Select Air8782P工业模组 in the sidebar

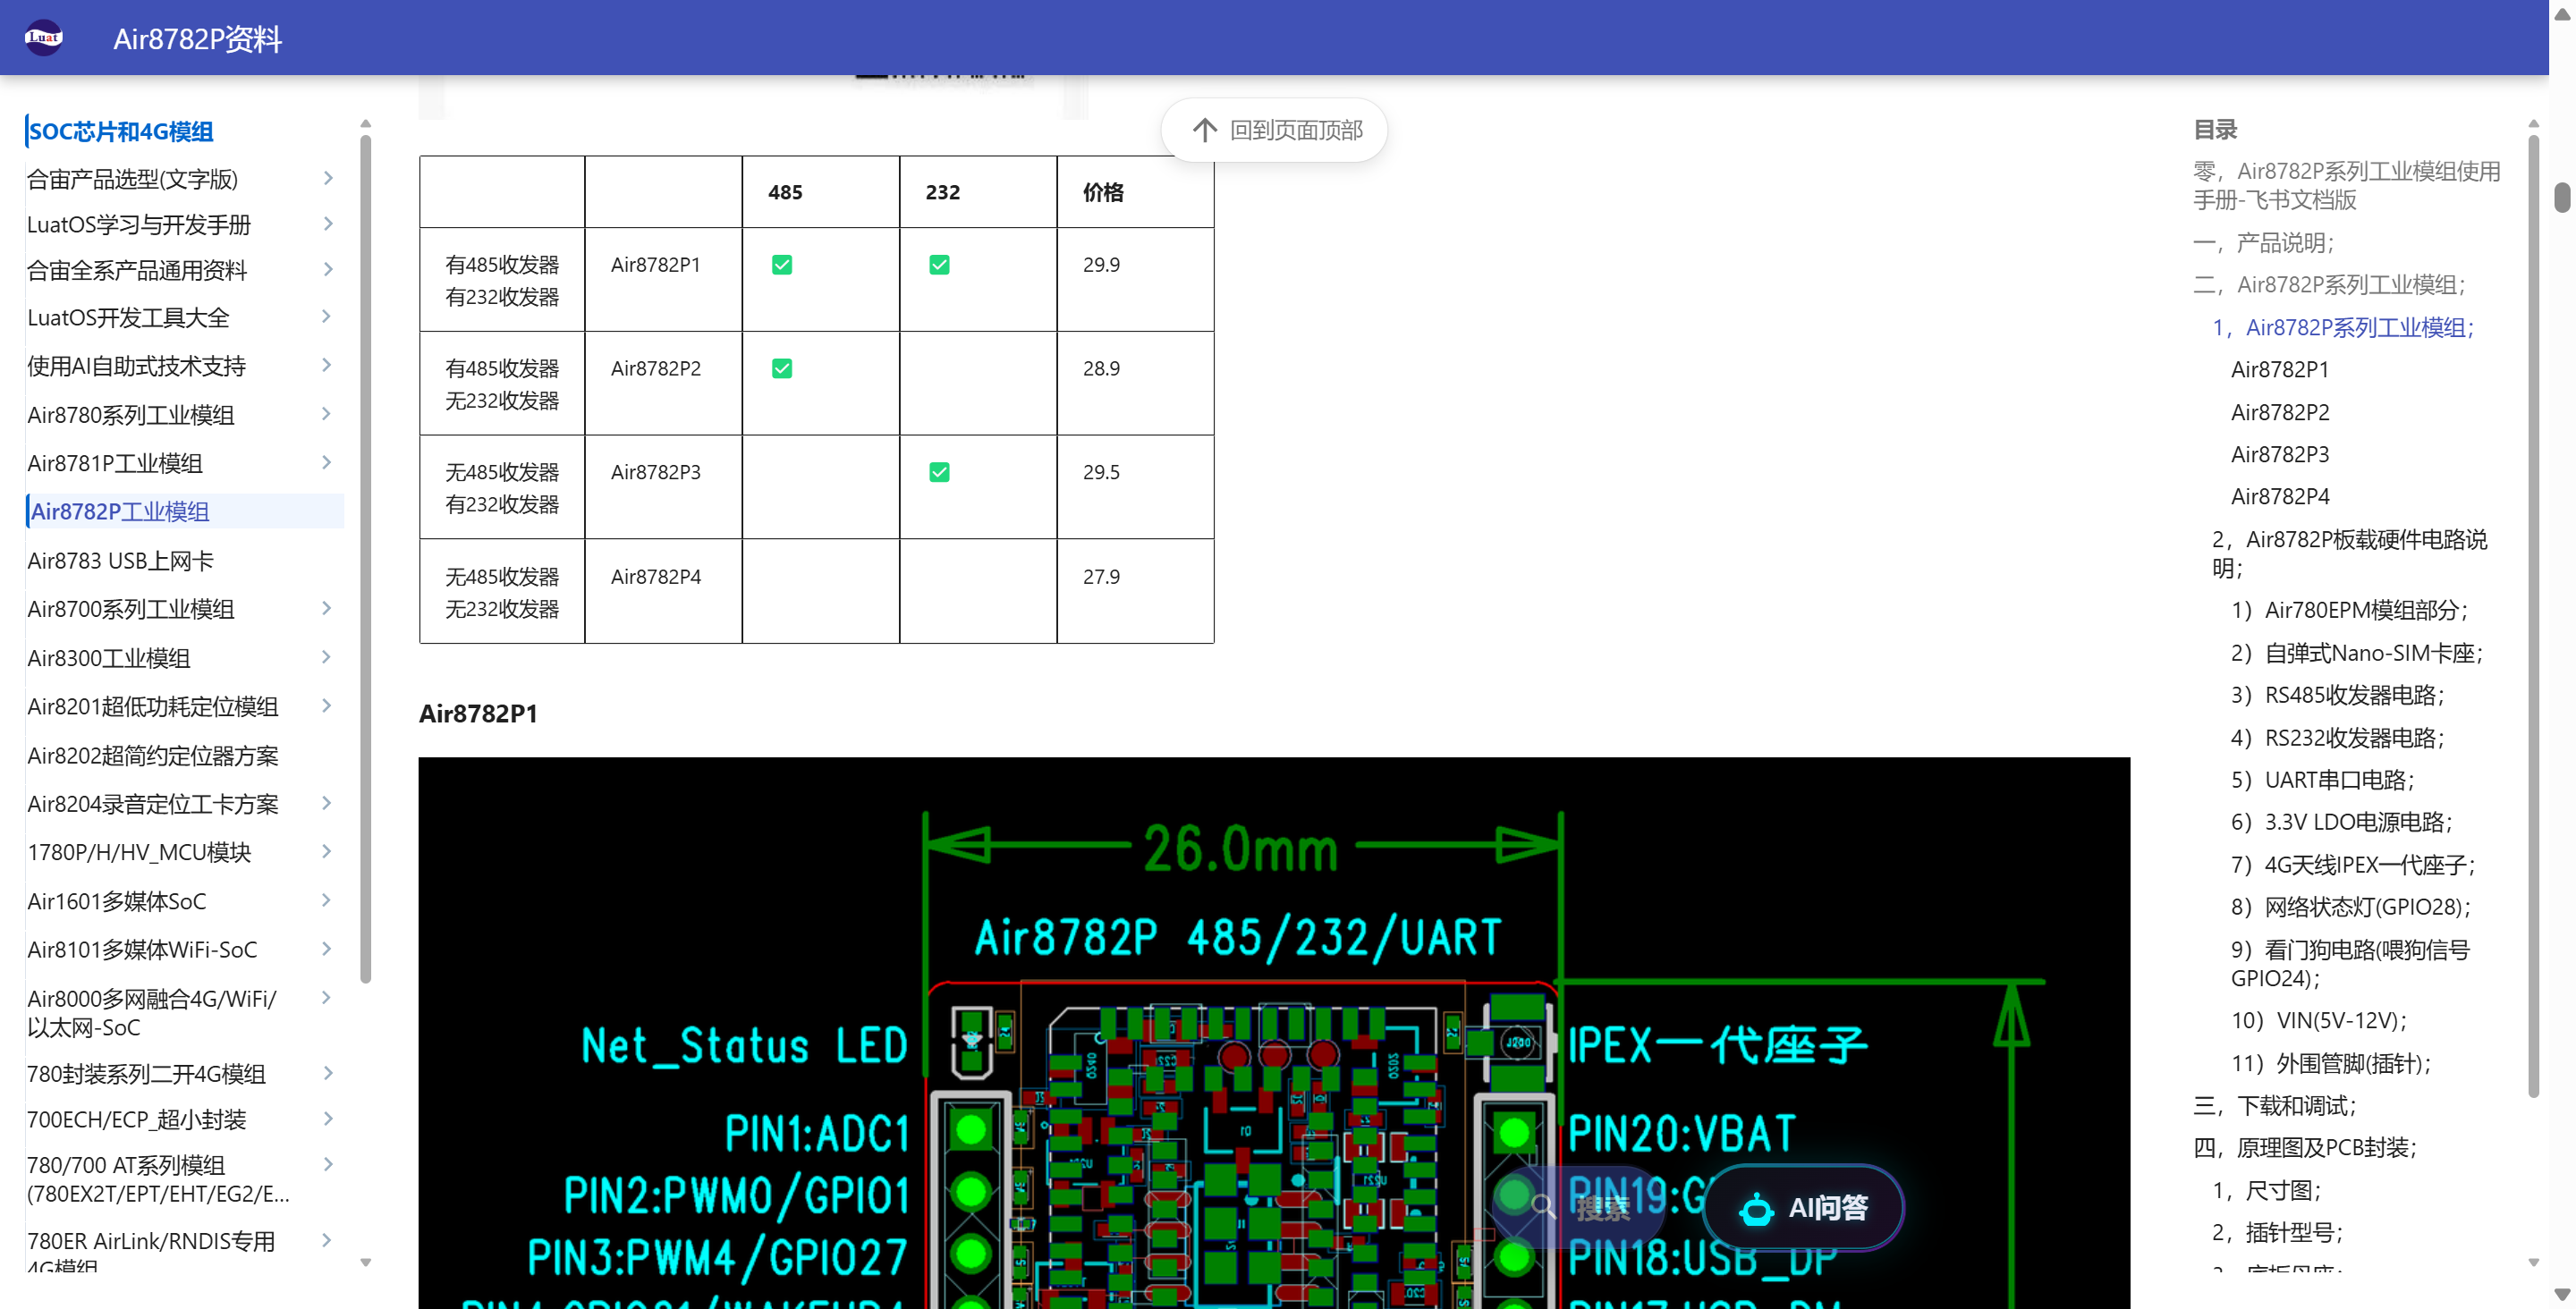click(x=185, y=512)
